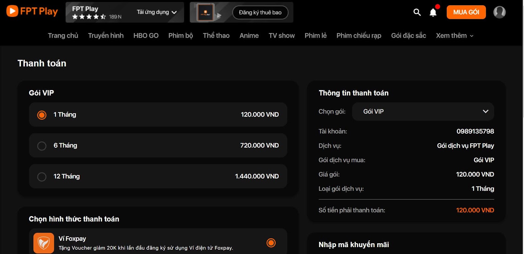Click the Foxpay wallet logo icon
The width and height of the screenshot is (524, 254).
pos(44,243)
